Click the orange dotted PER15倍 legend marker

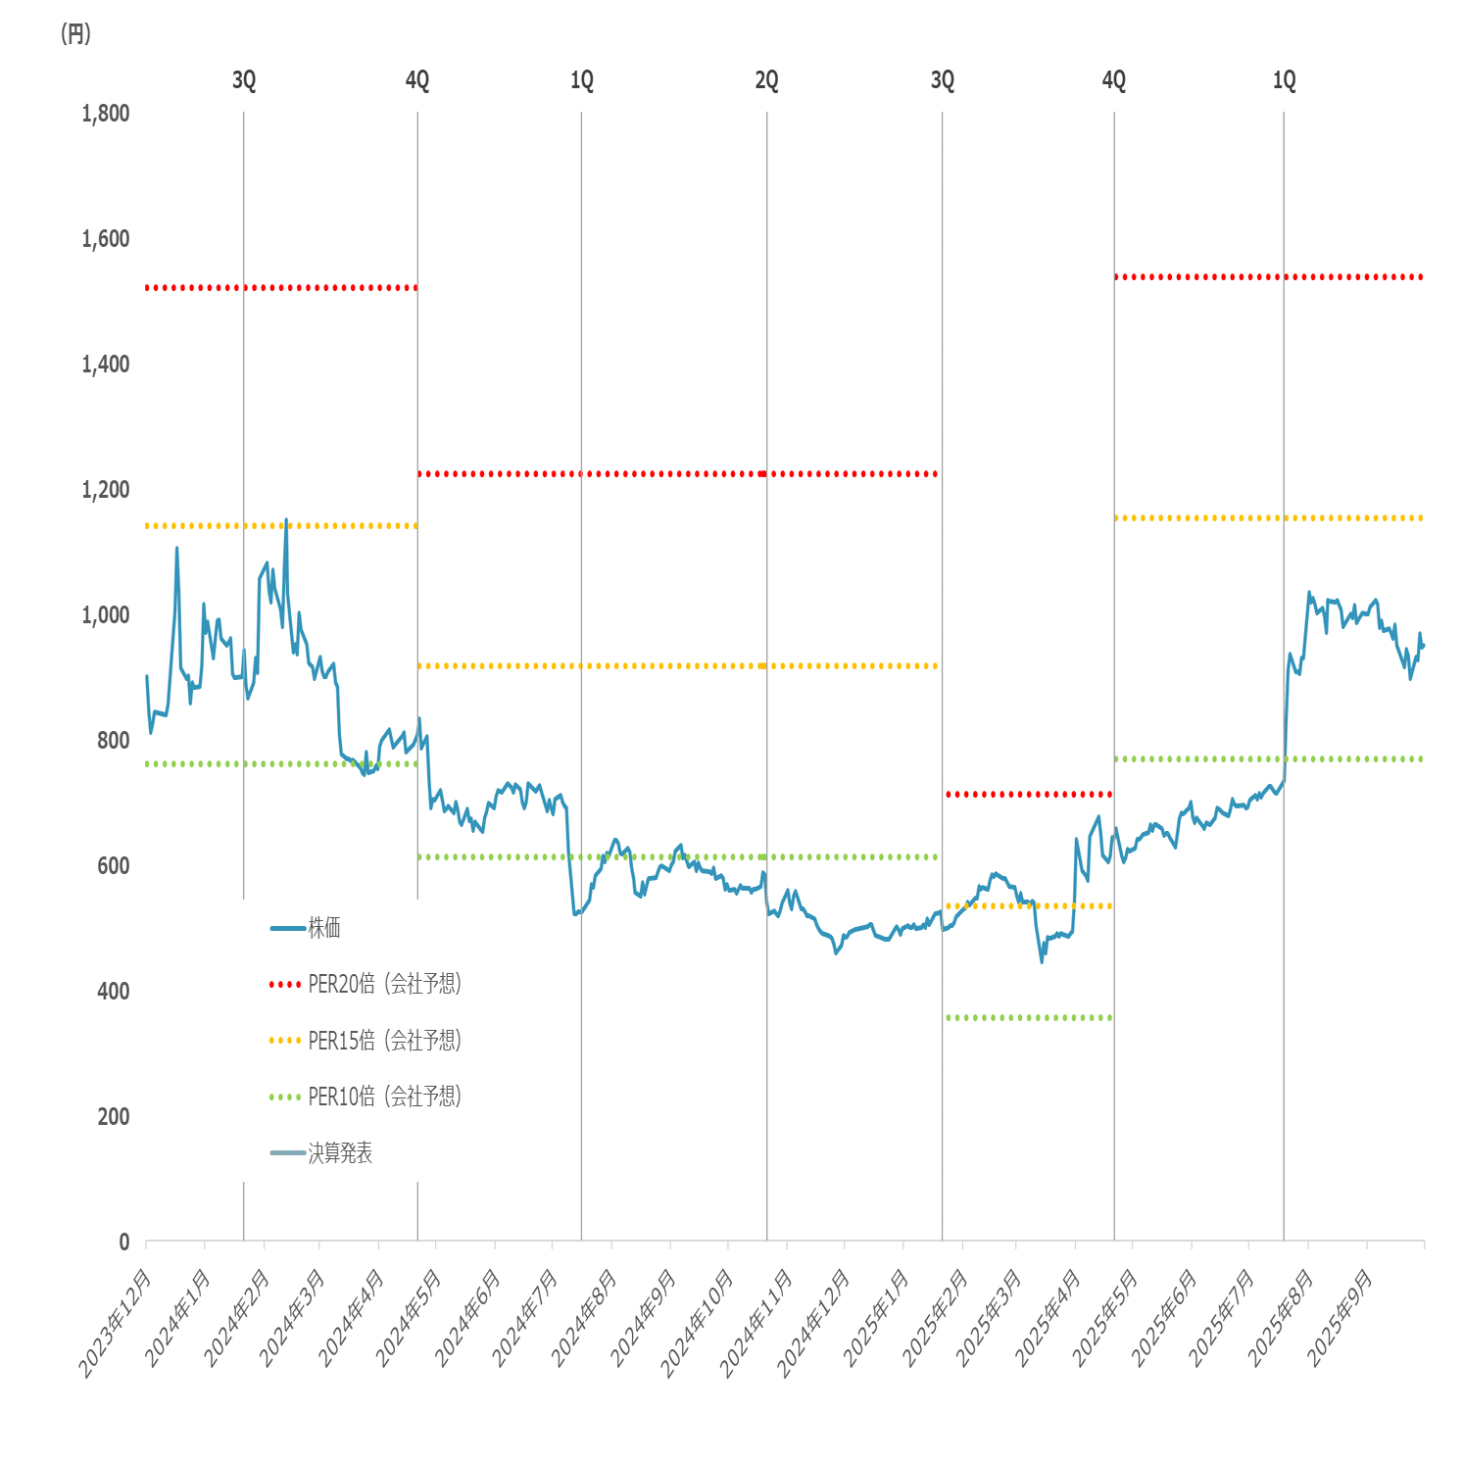tap(285, 1041)
